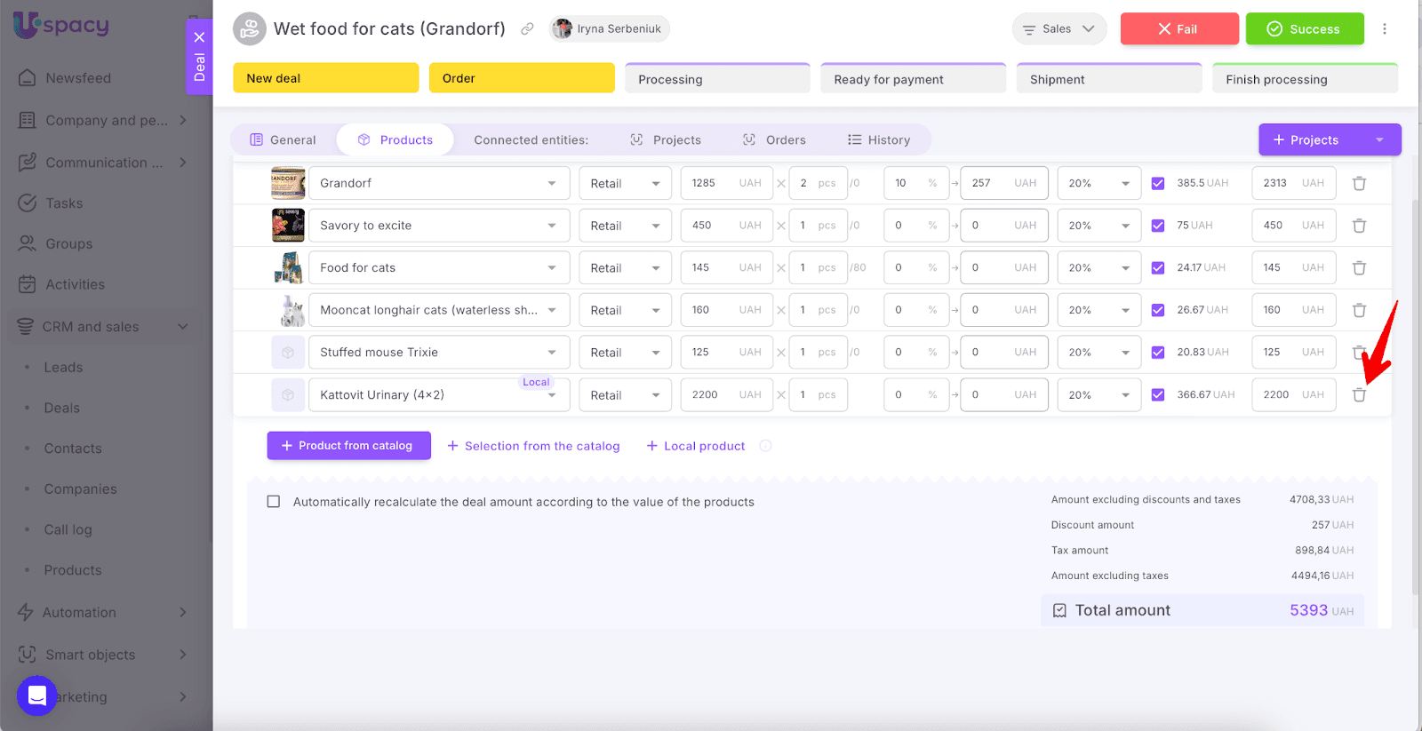Viewport: 1422px width, 731px height.
Task: Delete the Kattovit Urinary product row
Action: (1359, 395)
